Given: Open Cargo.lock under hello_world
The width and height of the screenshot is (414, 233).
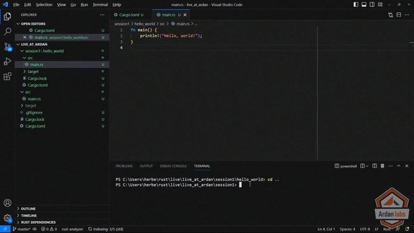Looking at the screenshot, I should (62, 78).
